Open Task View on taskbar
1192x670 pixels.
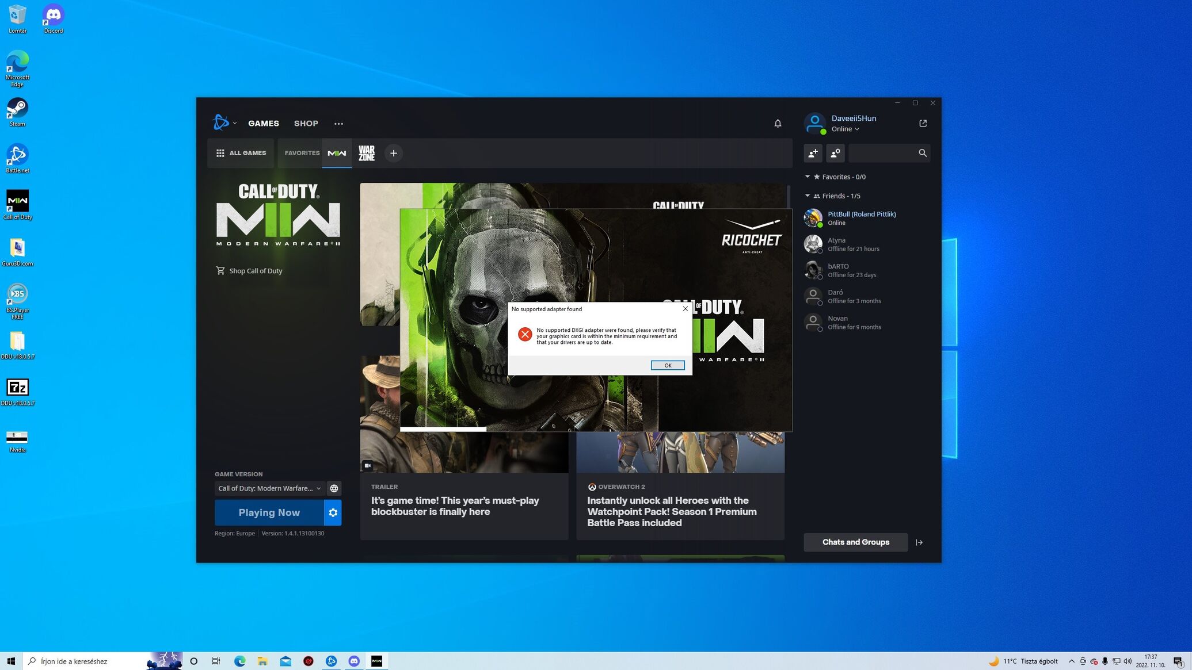(216, 661)
